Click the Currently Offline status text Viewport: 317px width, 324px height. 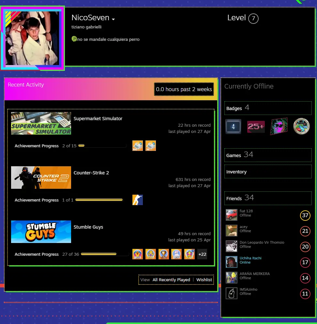(x=249, y=86)
